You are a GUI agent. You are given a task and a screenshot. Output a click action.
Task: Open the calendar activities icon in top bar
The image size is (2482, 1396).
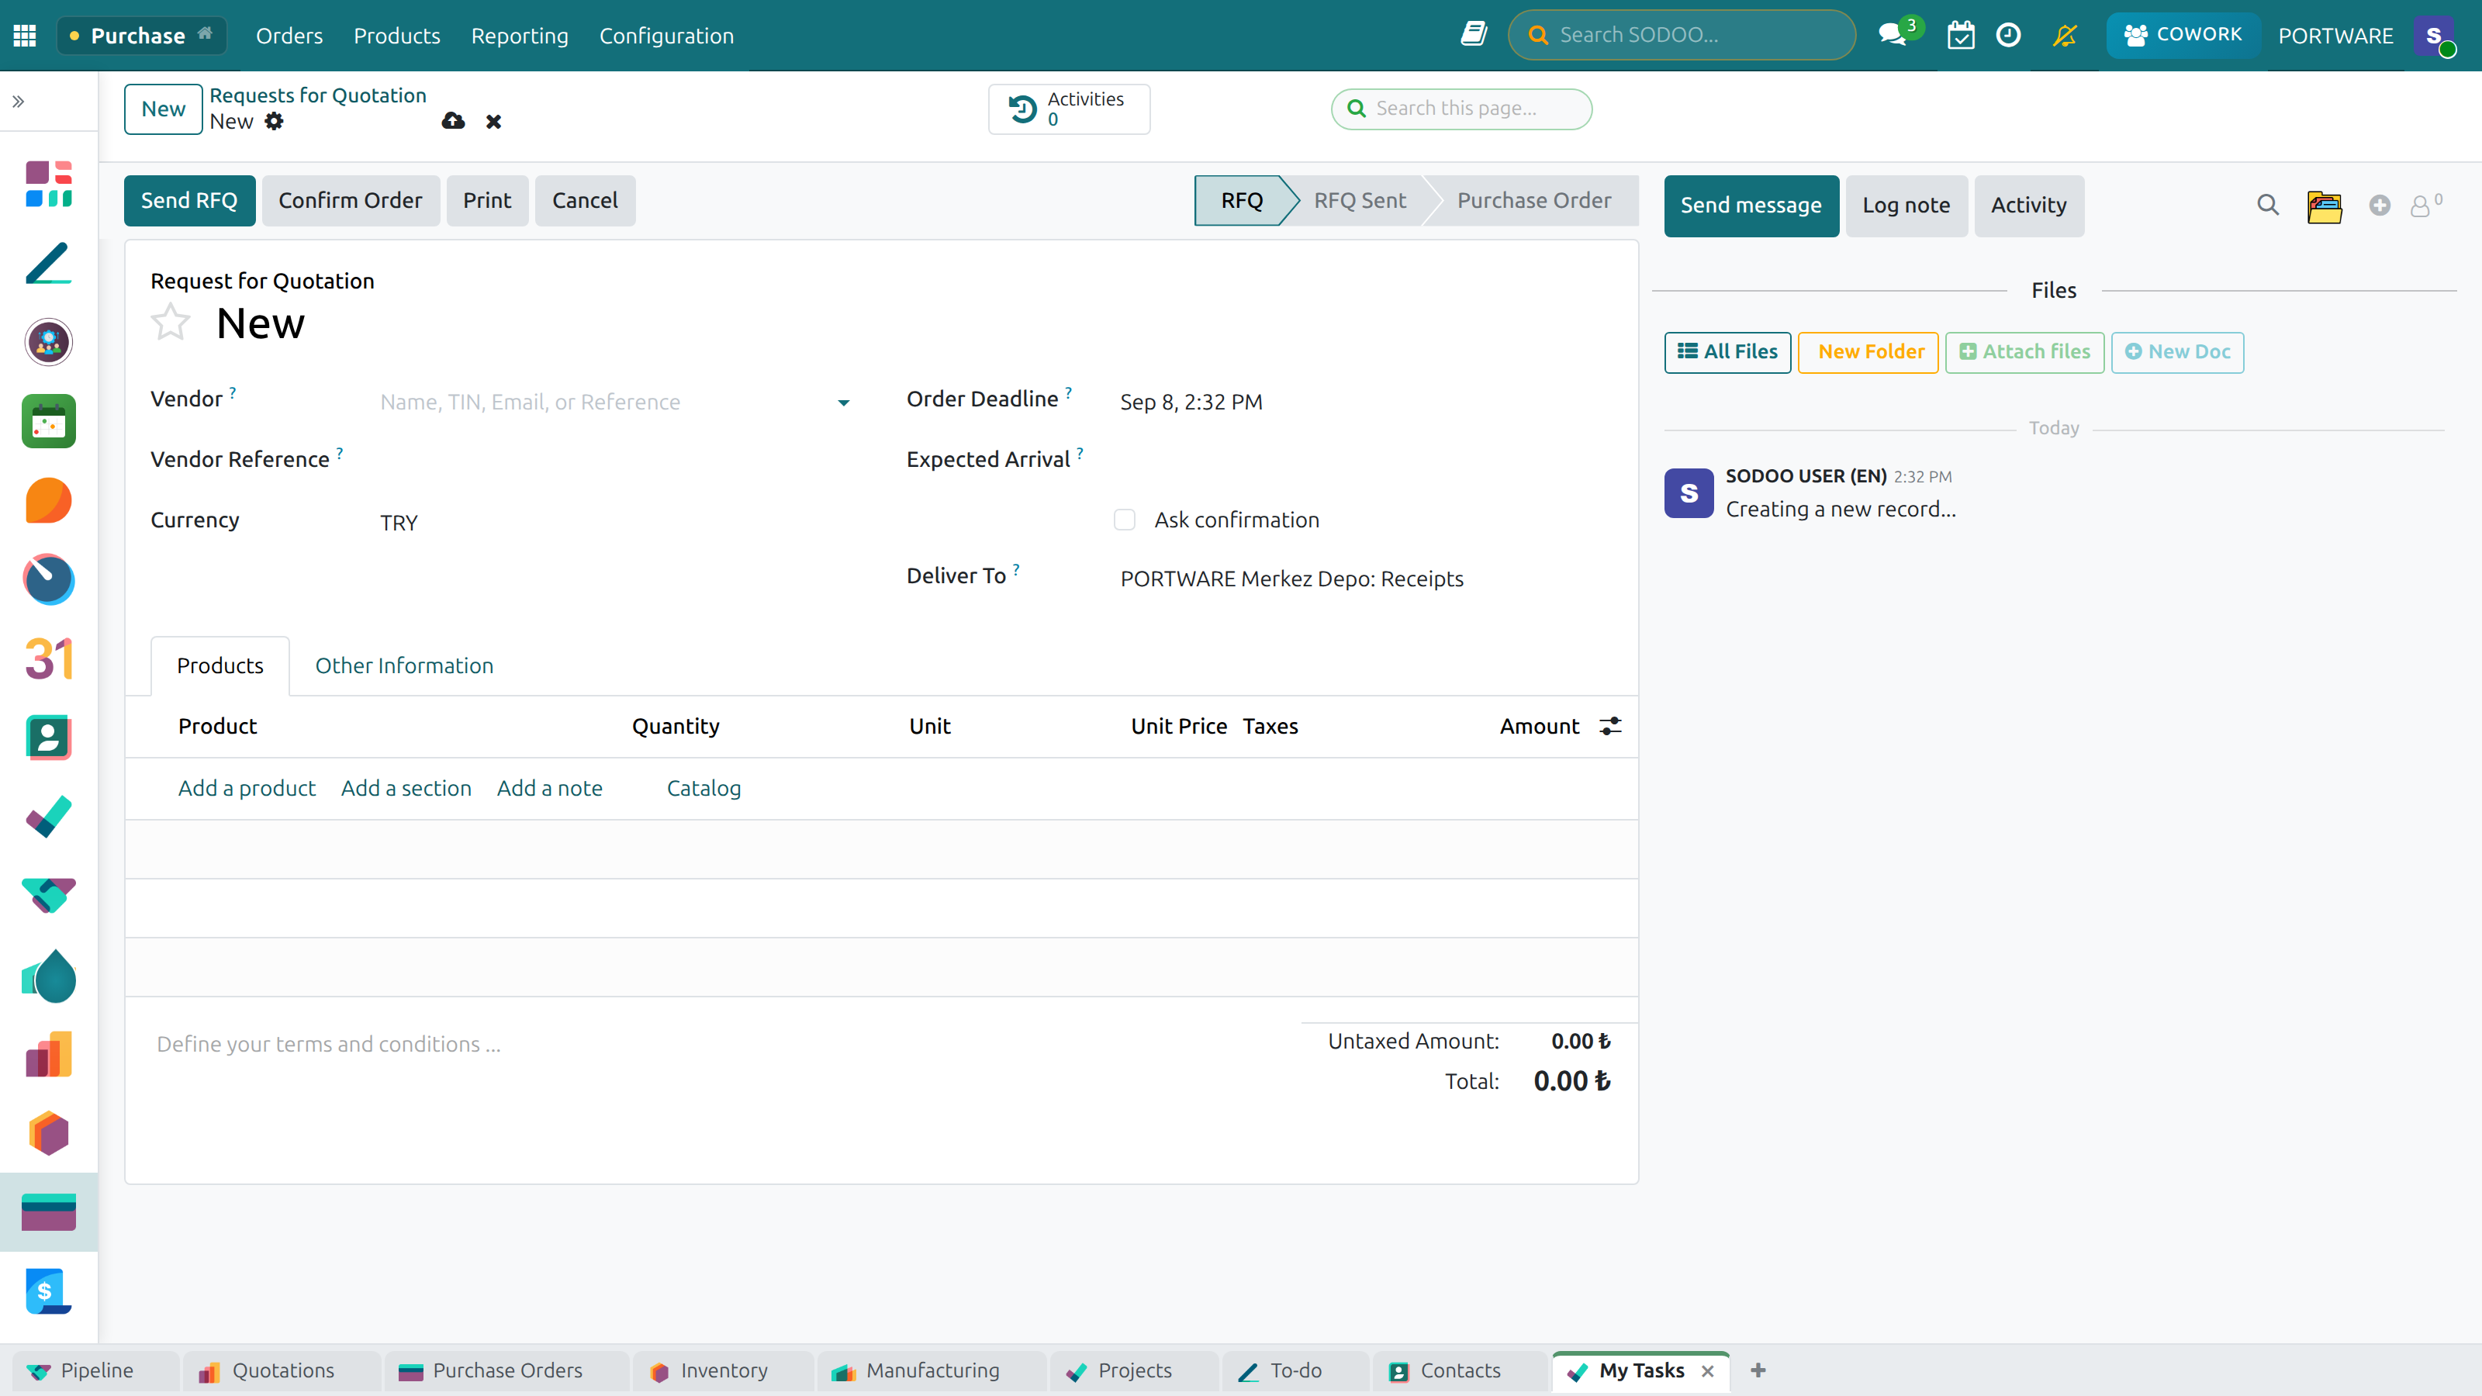[1961, 36]
